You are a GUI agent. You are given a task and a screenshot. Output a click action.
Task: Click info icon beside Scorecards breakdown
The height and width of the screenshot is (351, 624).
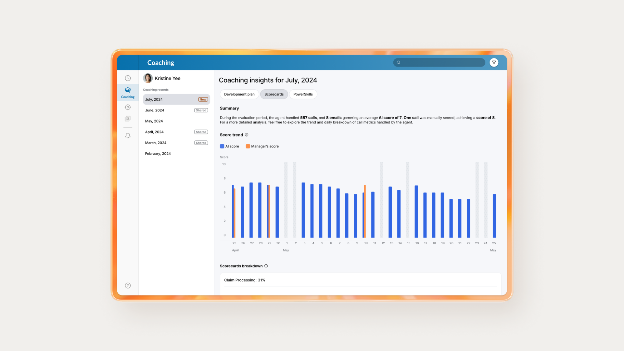click(266, 266)
